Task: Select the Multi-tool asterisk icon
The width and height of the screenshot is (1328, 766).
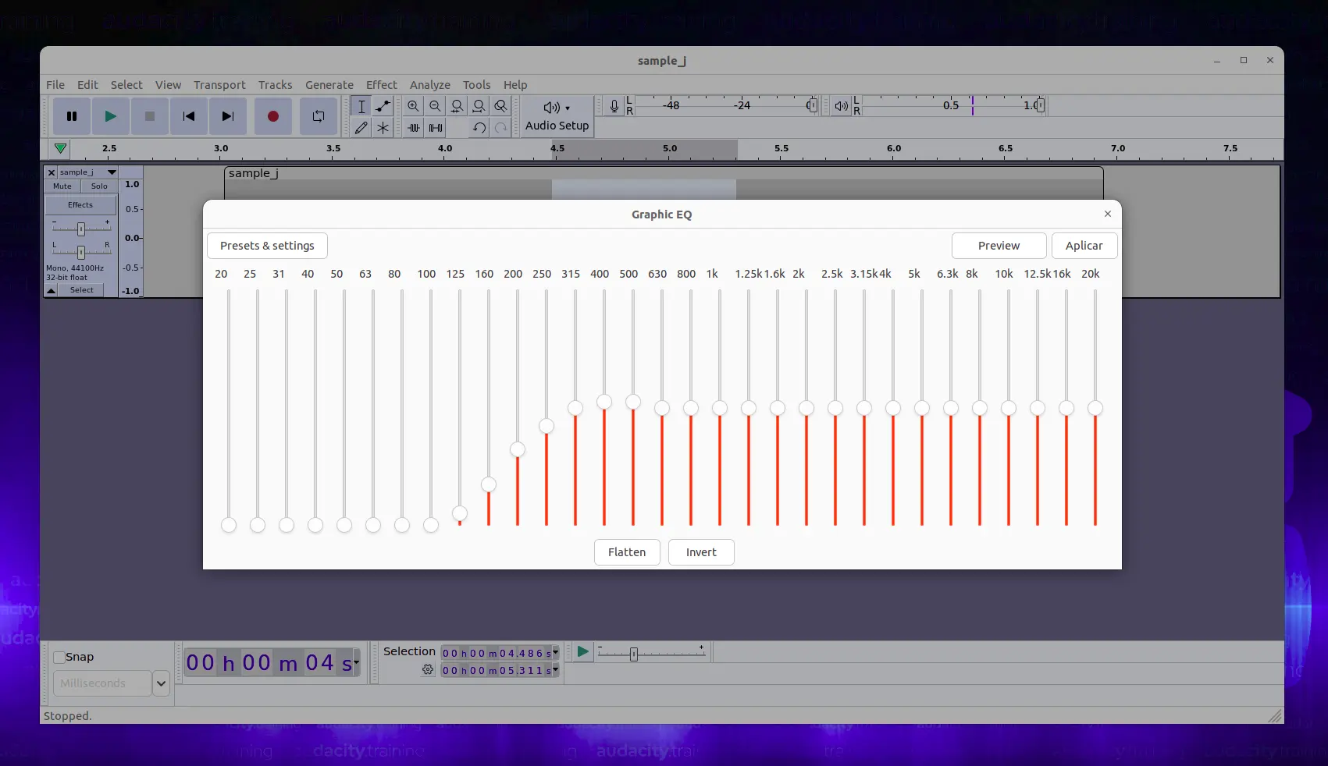Action: pos(383,127)
